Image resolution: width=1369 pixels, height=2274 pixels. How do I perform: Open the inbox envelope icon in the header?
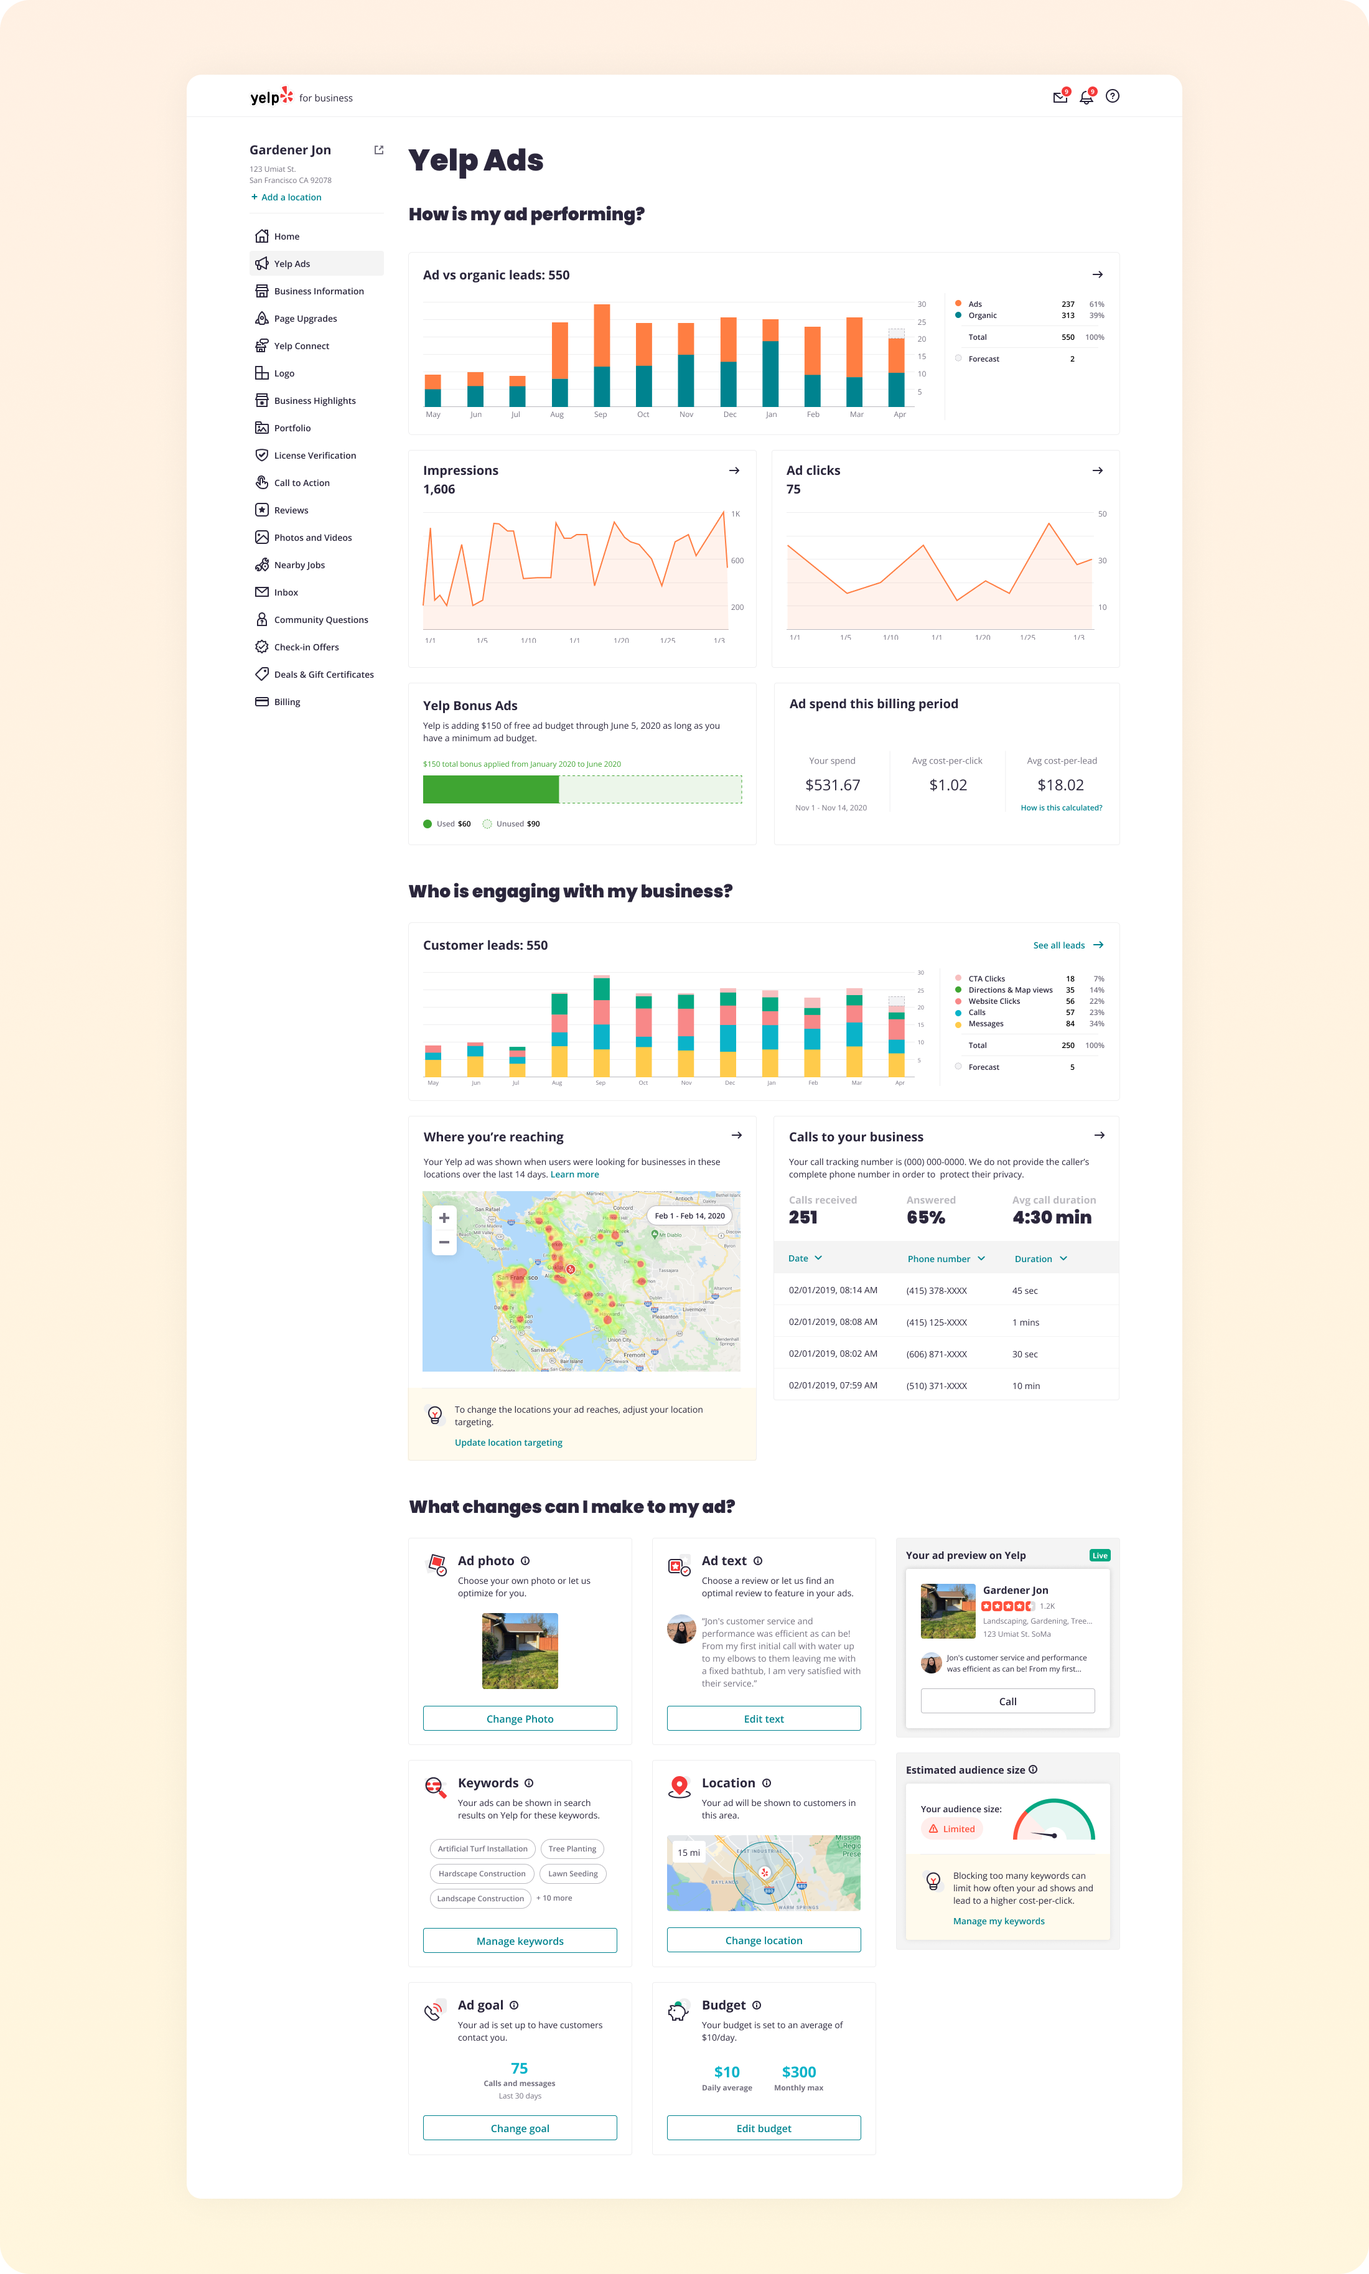coord(1059,96)
